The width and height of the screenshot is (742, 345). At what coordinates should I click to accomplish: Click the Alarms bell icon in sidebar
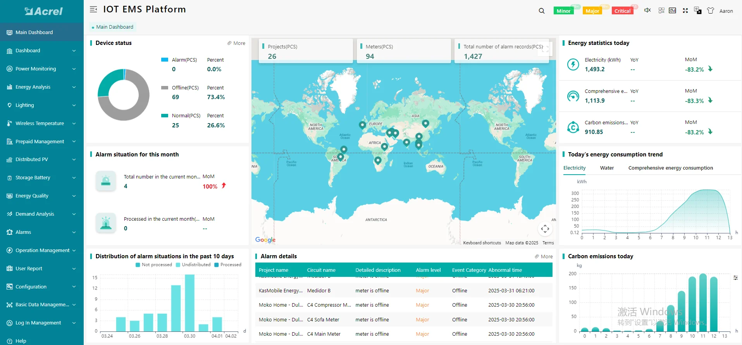click(10, 232)
